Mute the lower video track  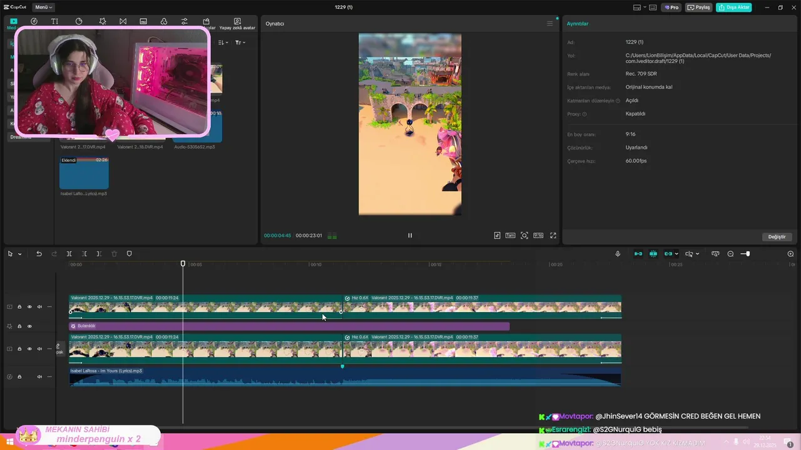coord(39,349)
